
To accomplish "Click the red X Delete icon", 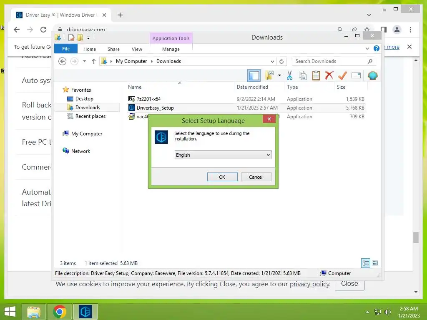I will pos(329,75).
